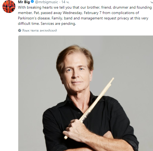Open the @mrbigmusic handle link

click(x=46, y=2)
